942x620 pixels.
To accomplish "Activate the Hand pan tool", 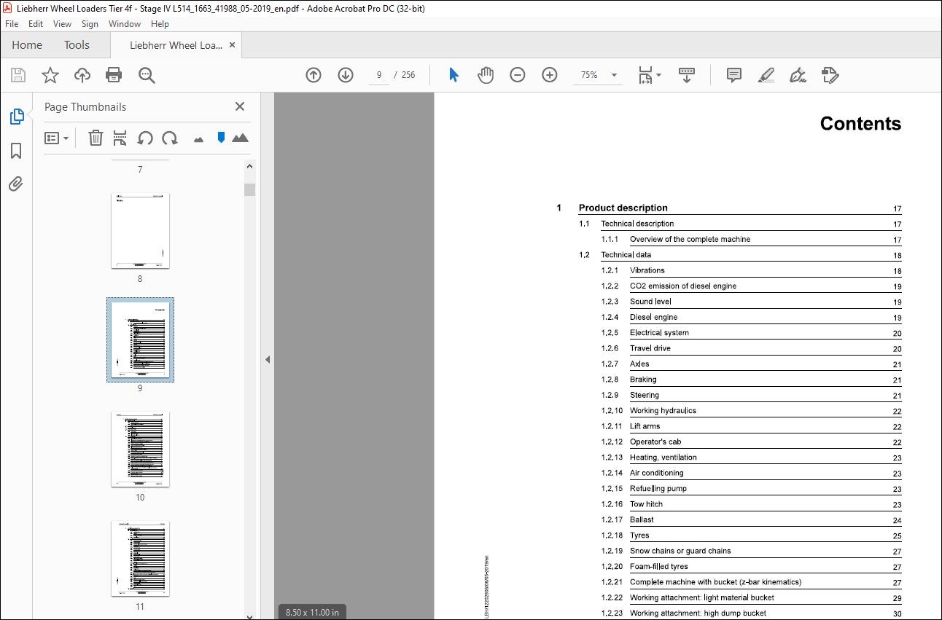I will coord(486,75).
